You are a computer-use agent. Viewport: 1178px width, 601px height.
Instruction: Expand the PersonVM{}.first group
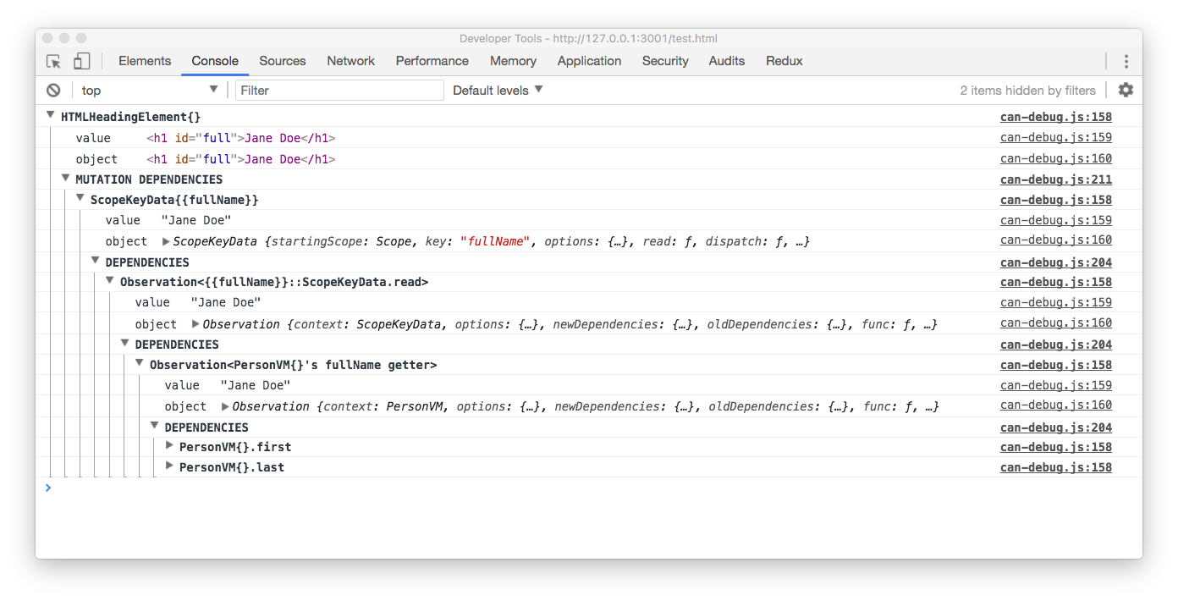169,446
